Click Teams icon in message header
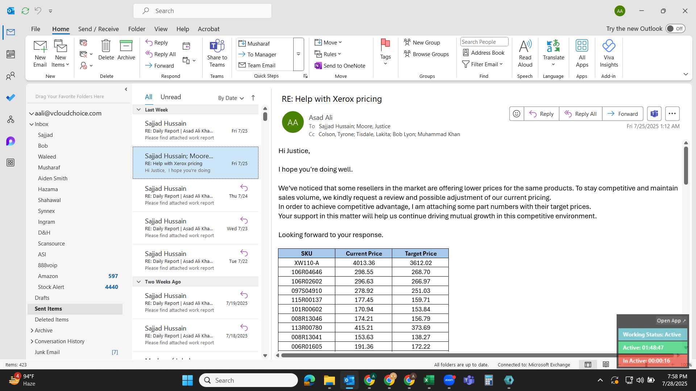Viewport: 696px width, 391px height. click(x=654, y=114)
